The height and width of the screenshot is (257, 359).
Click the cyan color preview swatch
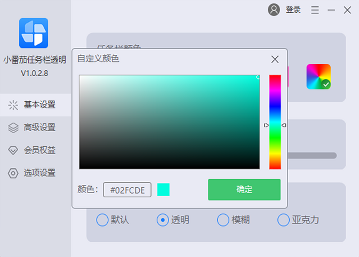point(163,190)
